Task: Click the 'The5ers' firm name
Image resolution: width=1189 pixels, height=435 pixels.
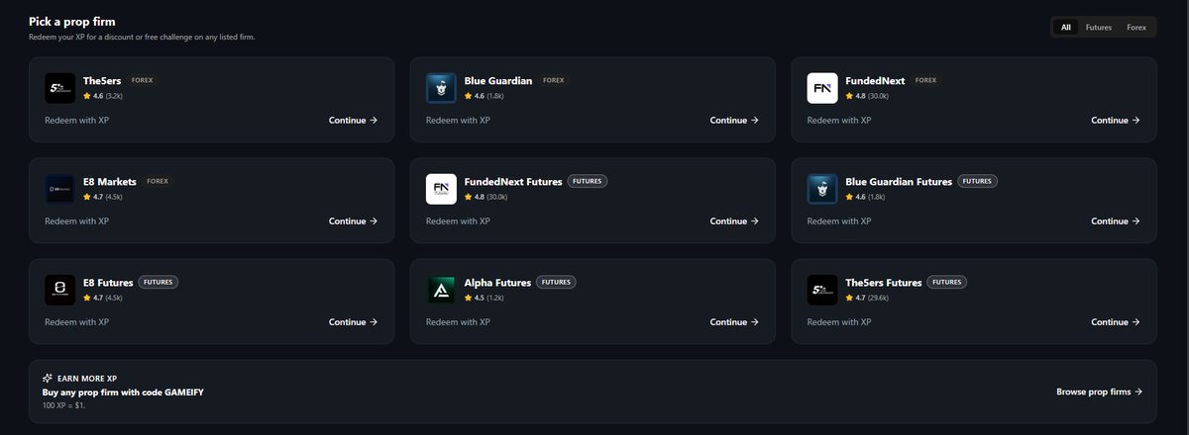Action: 101,80
